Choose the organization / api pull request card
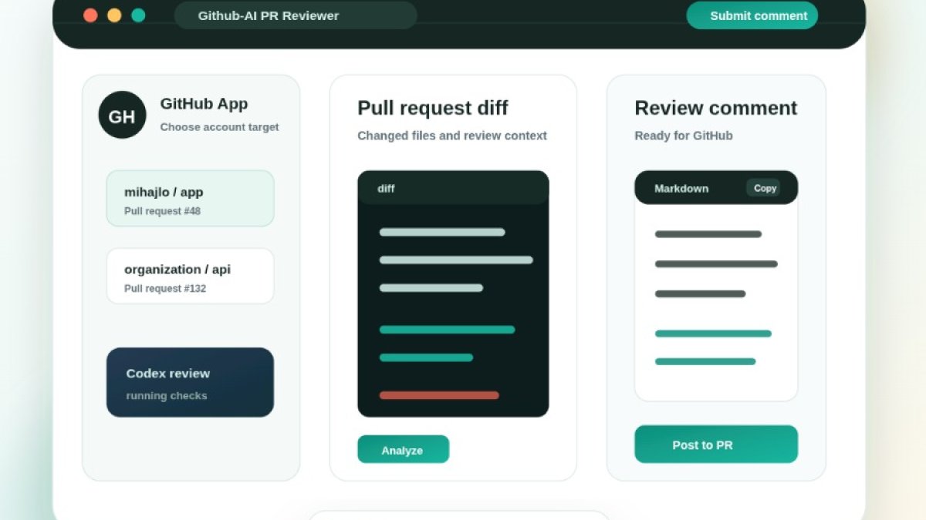 190,277
